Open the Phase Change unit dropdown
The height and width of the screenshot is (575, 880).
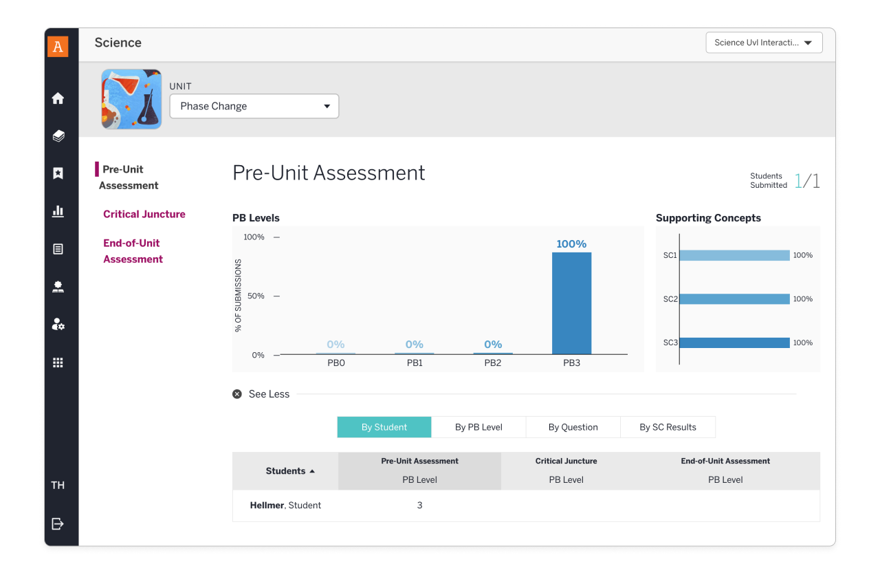point(254,106)
